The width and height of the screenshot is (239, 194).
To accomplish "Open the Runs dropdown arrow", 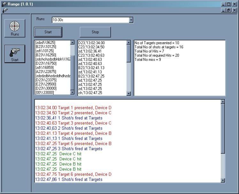I will tap(131, 20).
